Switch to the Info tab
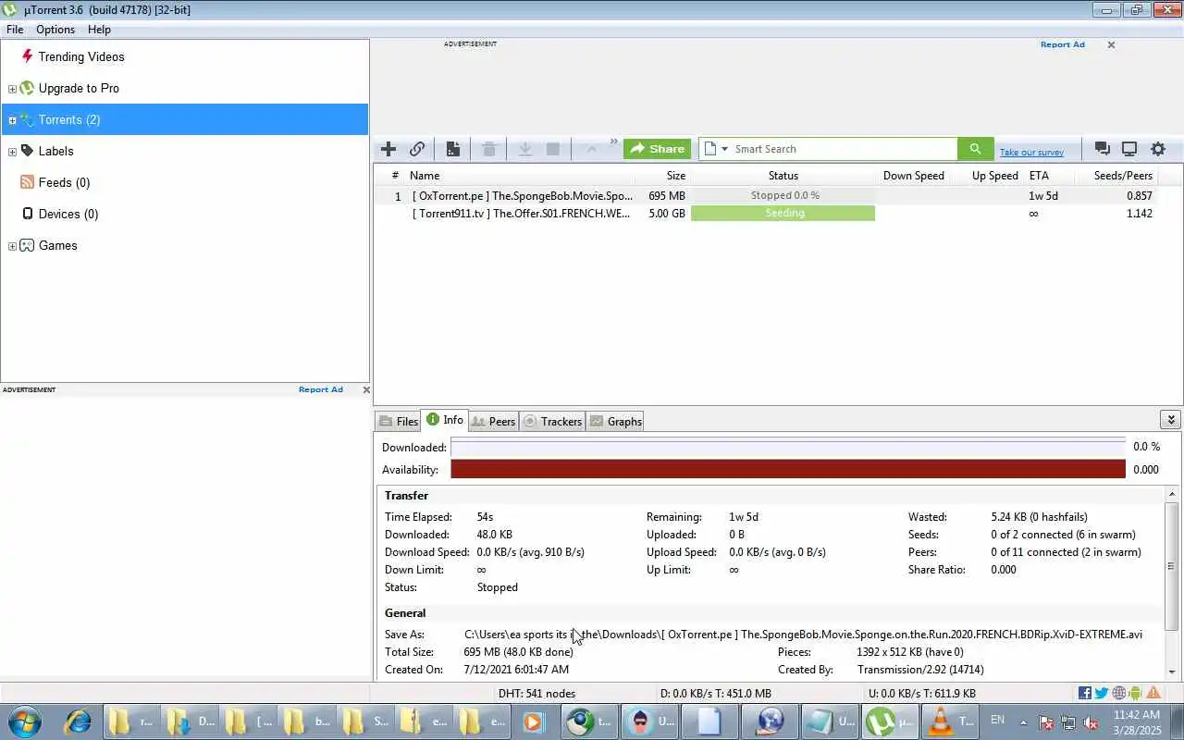This screenshot has width=1184, height=740. point(445,420)
